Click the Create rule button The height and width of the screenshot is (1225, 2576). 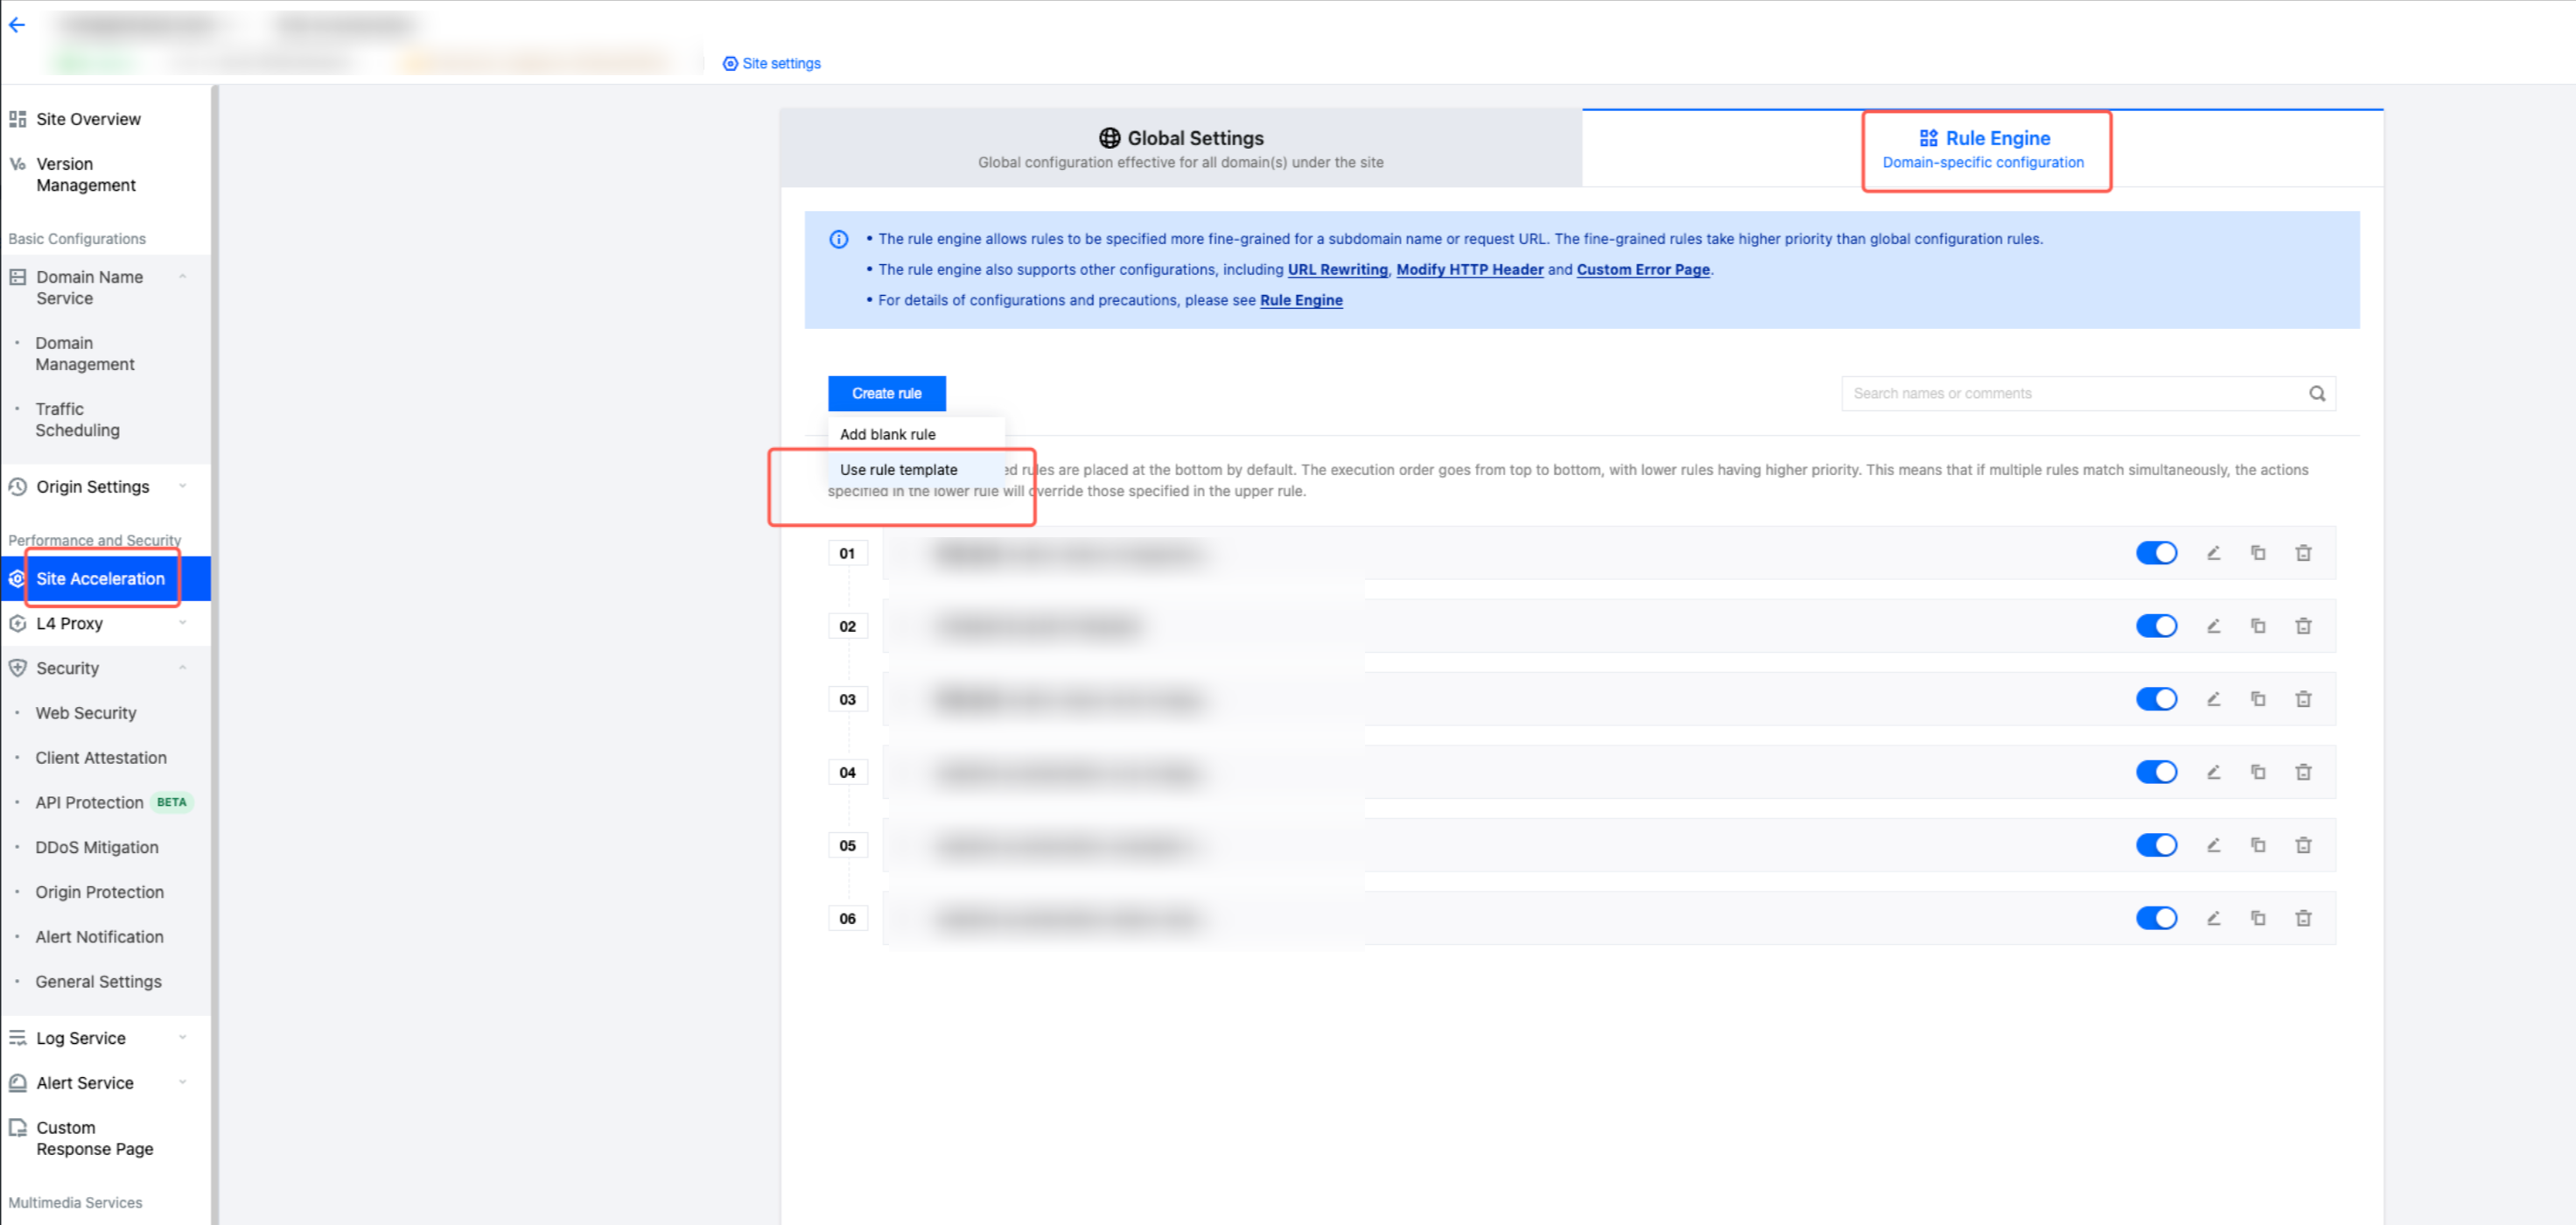coord(886,394)
